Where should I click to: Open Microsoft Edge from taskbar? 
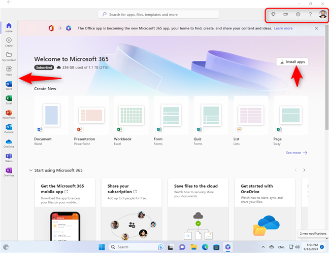pyautogui.click(x=205, y=247)
